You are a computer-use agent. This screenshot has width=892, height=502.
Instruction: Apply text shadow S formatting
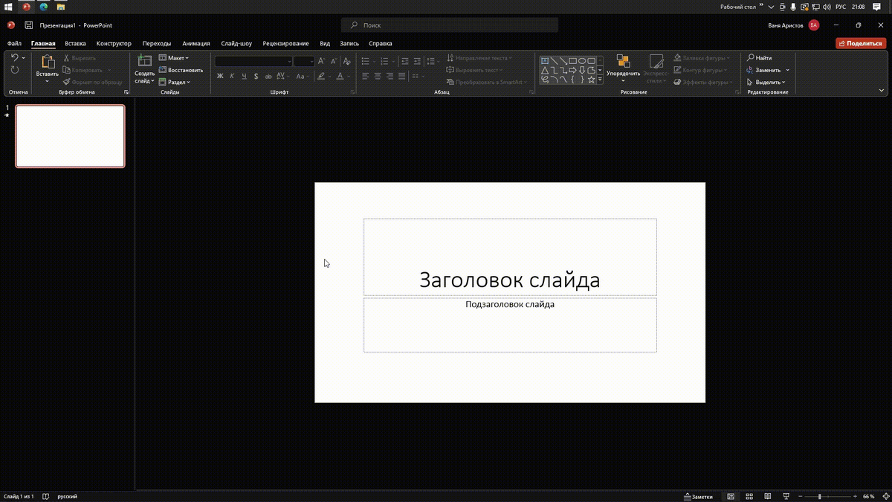(x=256, y=76)
